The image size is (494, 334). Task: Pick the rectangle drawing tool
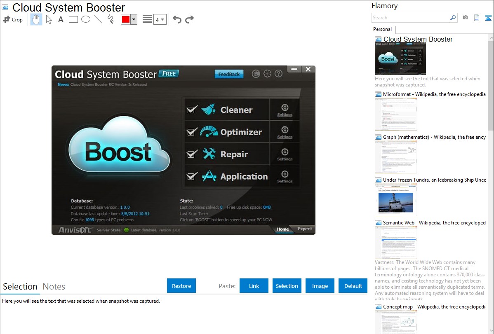pyautogui.click(x=73, y=19)
